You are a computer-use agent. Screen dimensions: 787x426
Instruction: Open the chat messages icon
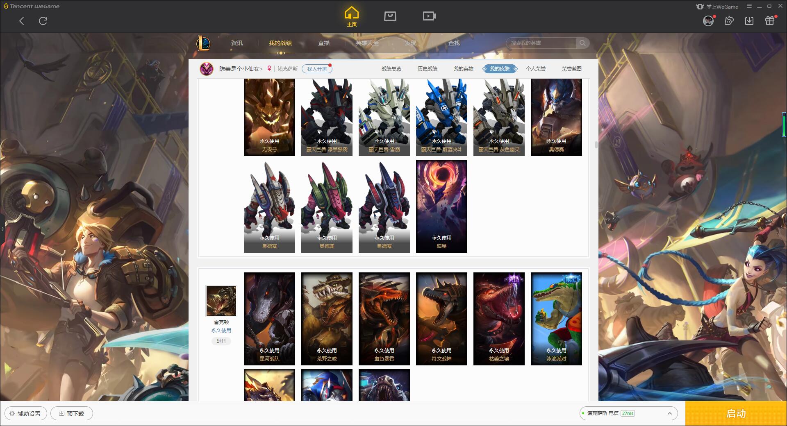click(x=729, y=20)
